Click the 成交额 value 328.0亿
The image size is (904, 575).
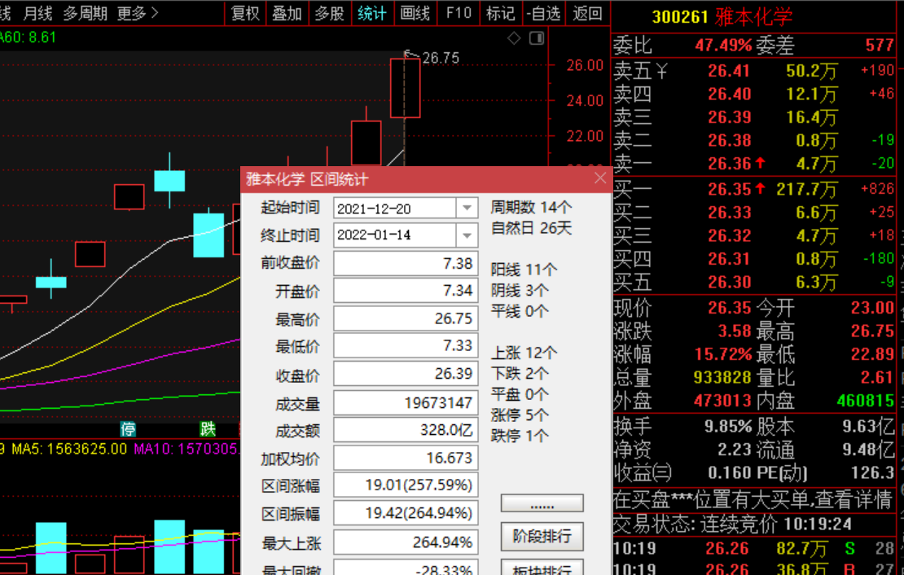(406, 430)
